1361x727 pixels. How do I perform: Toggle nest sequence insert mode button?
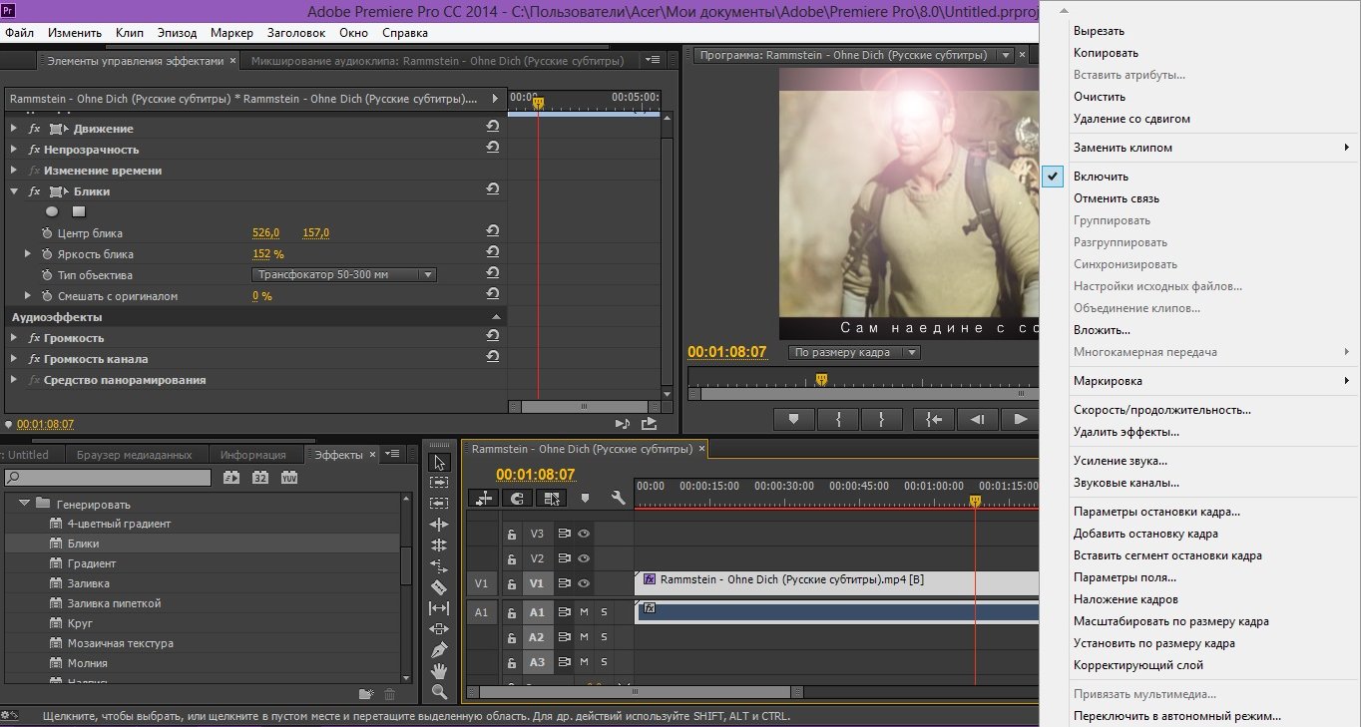click(484, 498)
